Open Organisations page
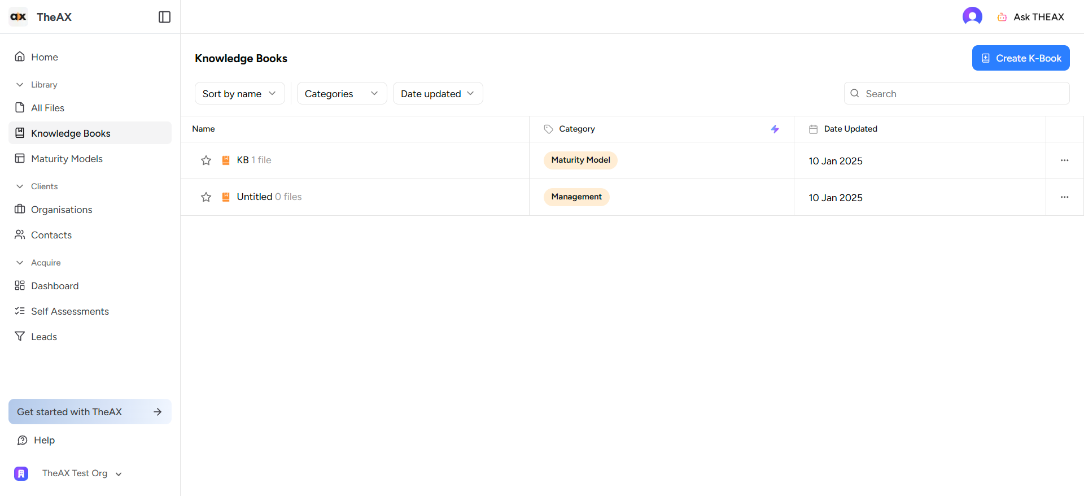Viewport: 1084px width, 496px height. tap(90, 209)
